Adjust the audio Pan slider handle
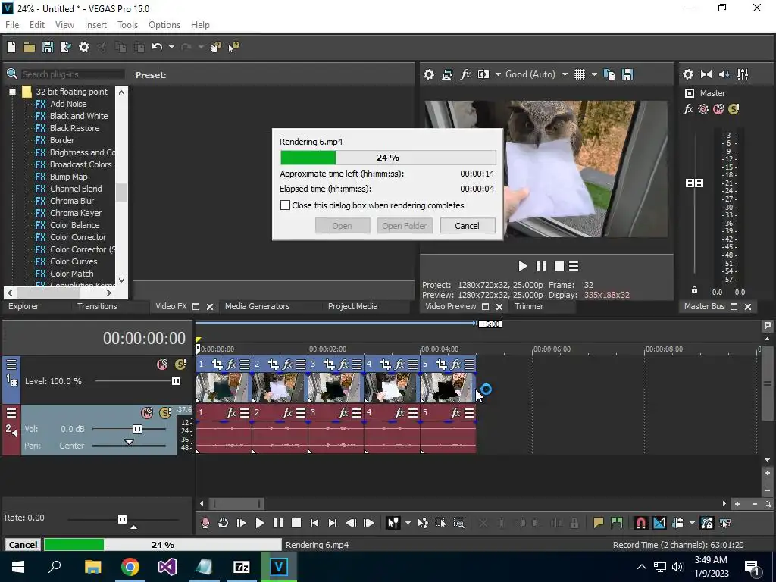 (x=129, y=442)
